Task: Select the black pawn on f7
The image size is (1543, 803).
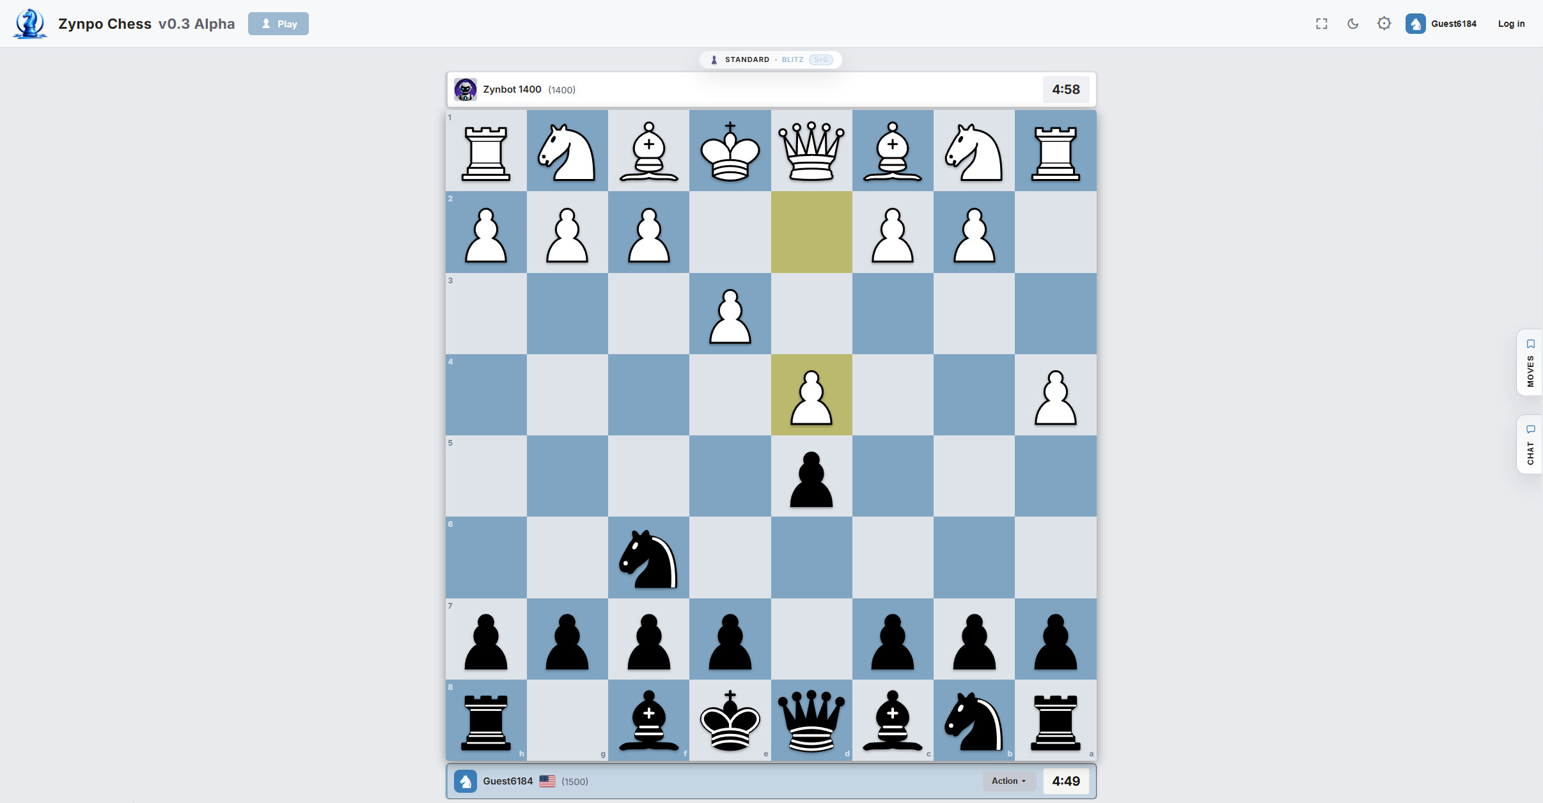Action: [648, 639]
